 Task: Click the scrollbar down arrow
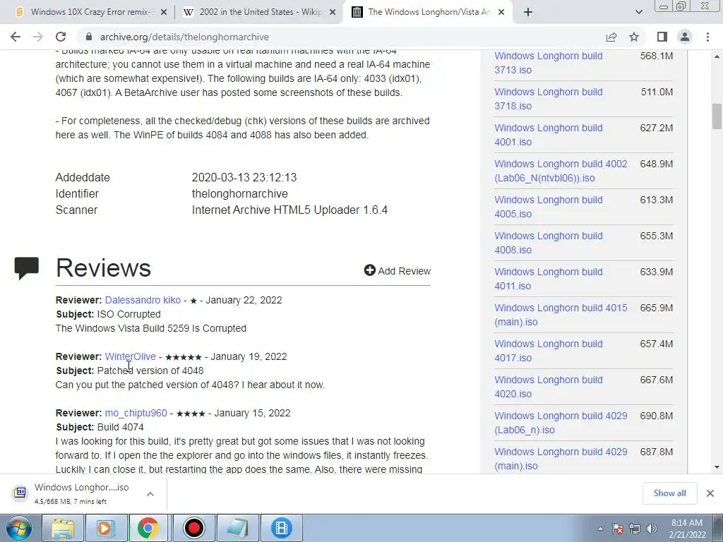point(717,467)
